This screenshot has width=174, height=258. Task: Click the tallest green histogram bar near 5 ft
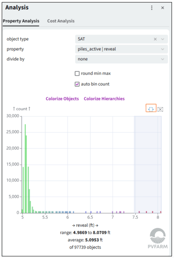pos(25,168)
